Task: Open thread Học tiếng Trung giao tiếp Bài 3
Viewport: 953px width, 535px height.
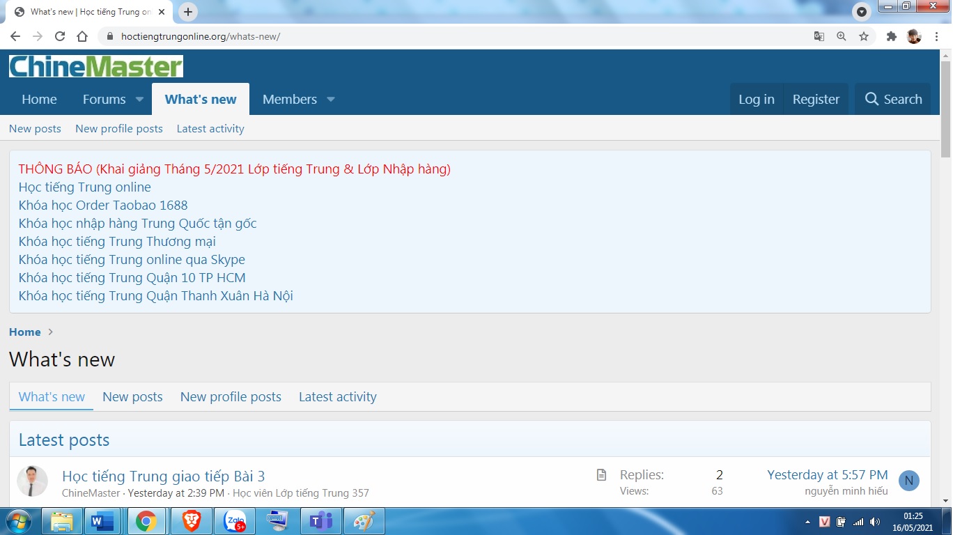Action: (163, 476)
